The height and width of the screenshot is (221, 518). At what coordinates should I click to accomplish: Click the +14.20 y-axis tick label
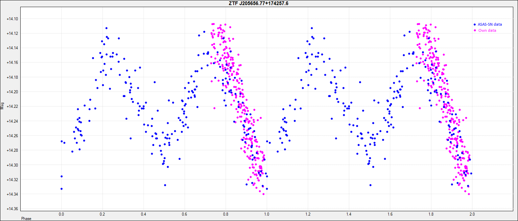tap(13, 92)
